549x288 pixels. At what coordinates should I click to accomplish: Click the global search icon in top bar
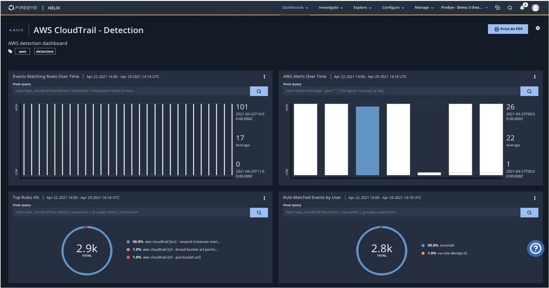pos(510,8)
